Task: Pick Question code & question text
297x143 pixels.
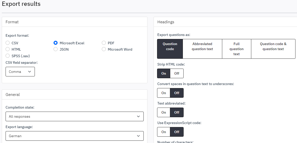Action: coord(273,49)
